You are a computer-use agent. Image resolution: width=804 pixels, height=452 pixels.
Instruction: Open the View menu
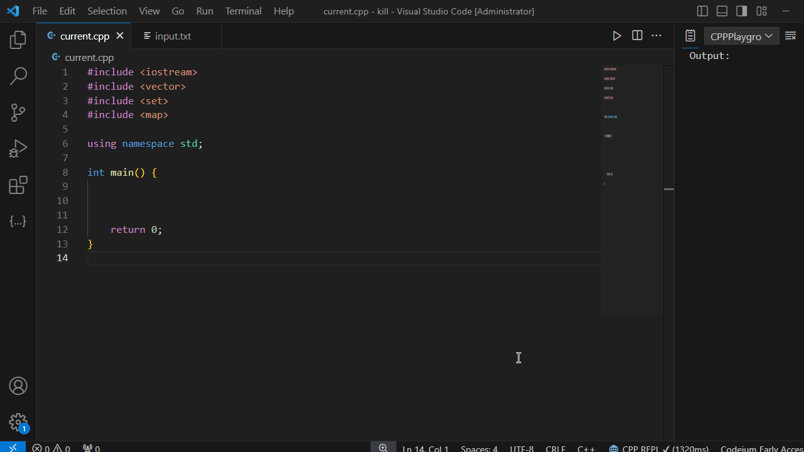pos(149,11)
